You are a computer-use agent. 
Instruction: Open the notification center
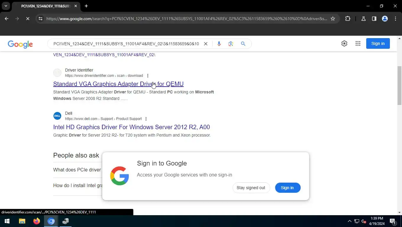(x=393, y=221)
